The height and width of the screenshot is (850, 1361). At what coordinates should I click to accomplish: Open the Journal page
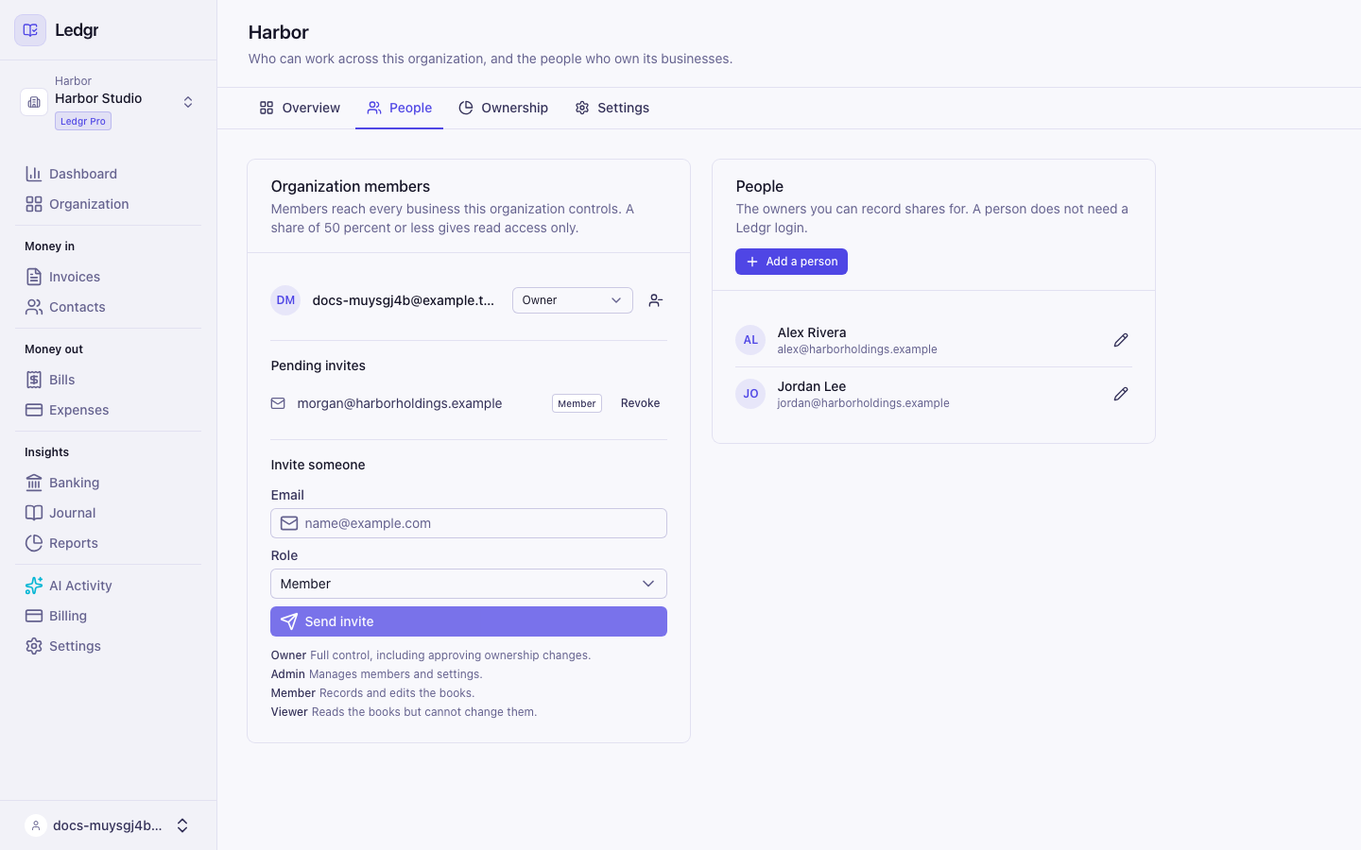[x=108, y=513]
